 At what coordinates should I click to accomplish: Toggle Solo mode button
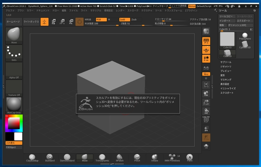tap(206, 146)
